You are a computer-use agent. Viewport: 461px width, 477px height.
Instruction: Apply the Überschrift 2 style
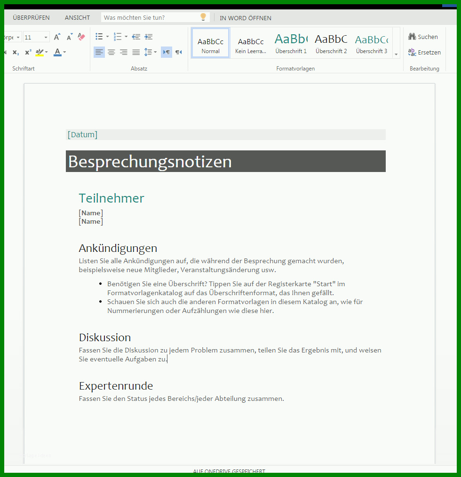click(331, 43)
